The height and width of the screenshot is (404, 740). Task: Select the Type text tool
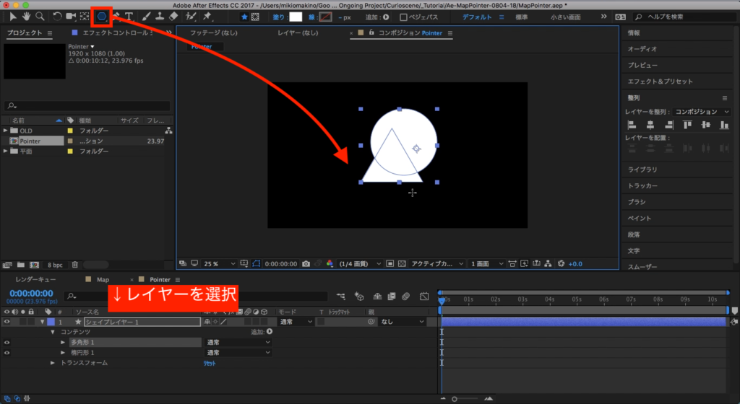[x=129, y=16]
